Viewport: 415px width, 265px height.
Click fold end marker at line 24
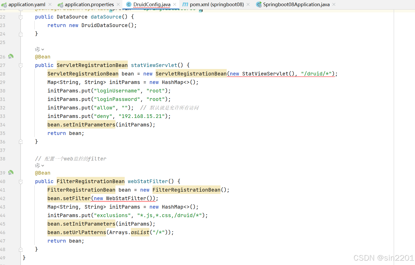(x=21, y=34)
